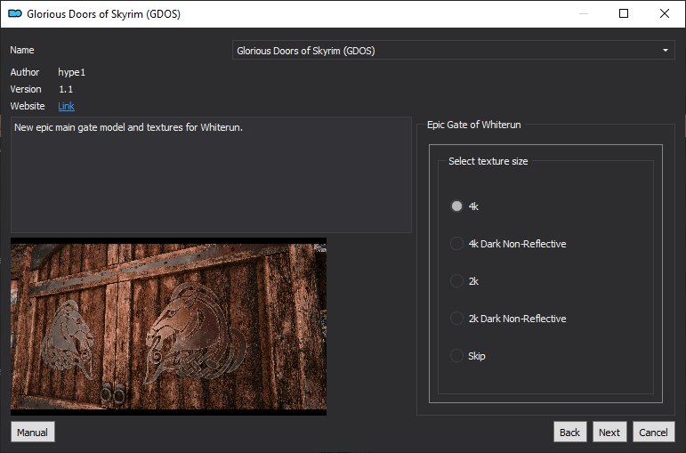686x453 pixels.
Task: Click the Mod Organizer title bar icon
Action: click(x=15, y=13)
